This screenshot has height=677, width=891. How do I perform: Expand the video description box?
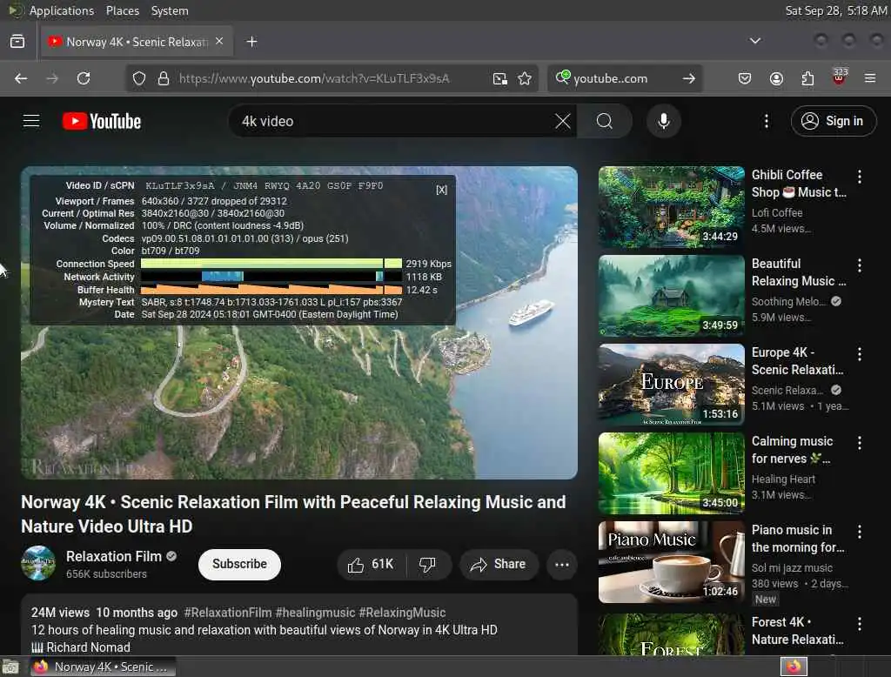point(299,626)
